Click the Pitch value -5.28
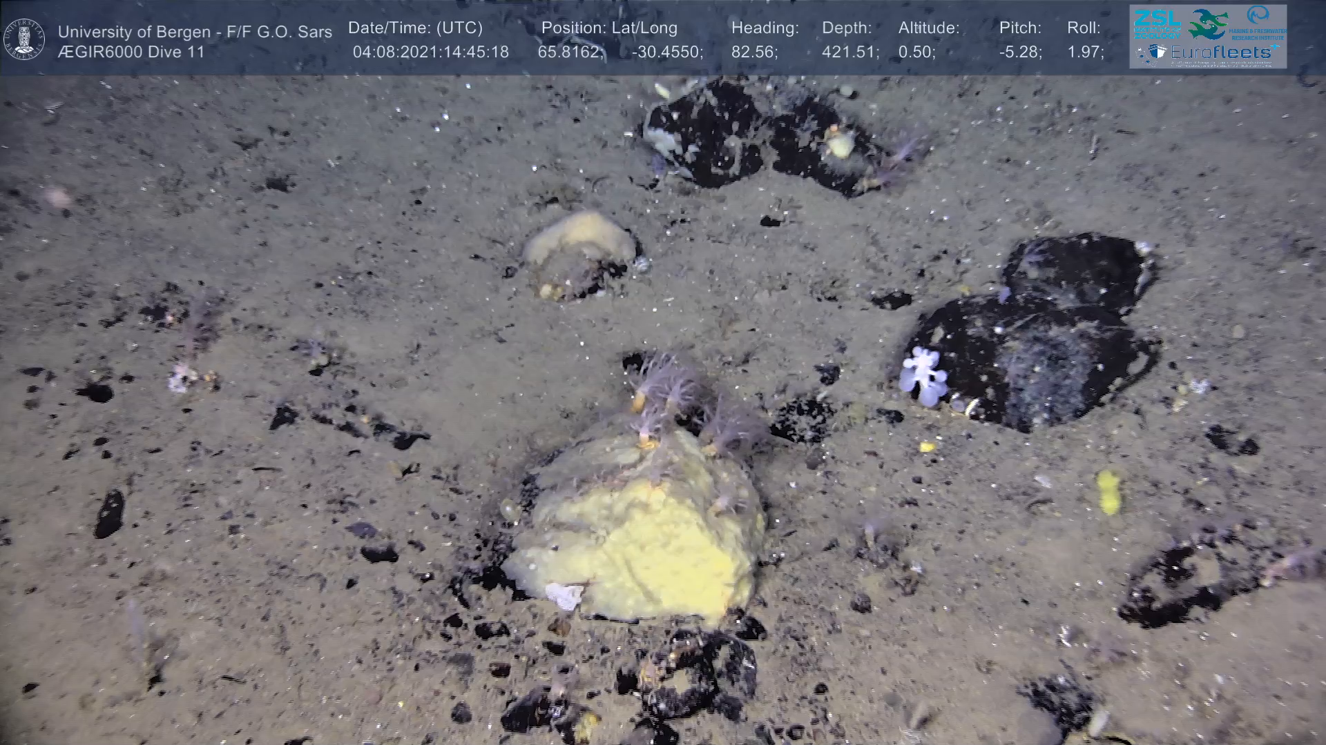This screenshot has height=745, width=1326. [x=1019, y=52]
